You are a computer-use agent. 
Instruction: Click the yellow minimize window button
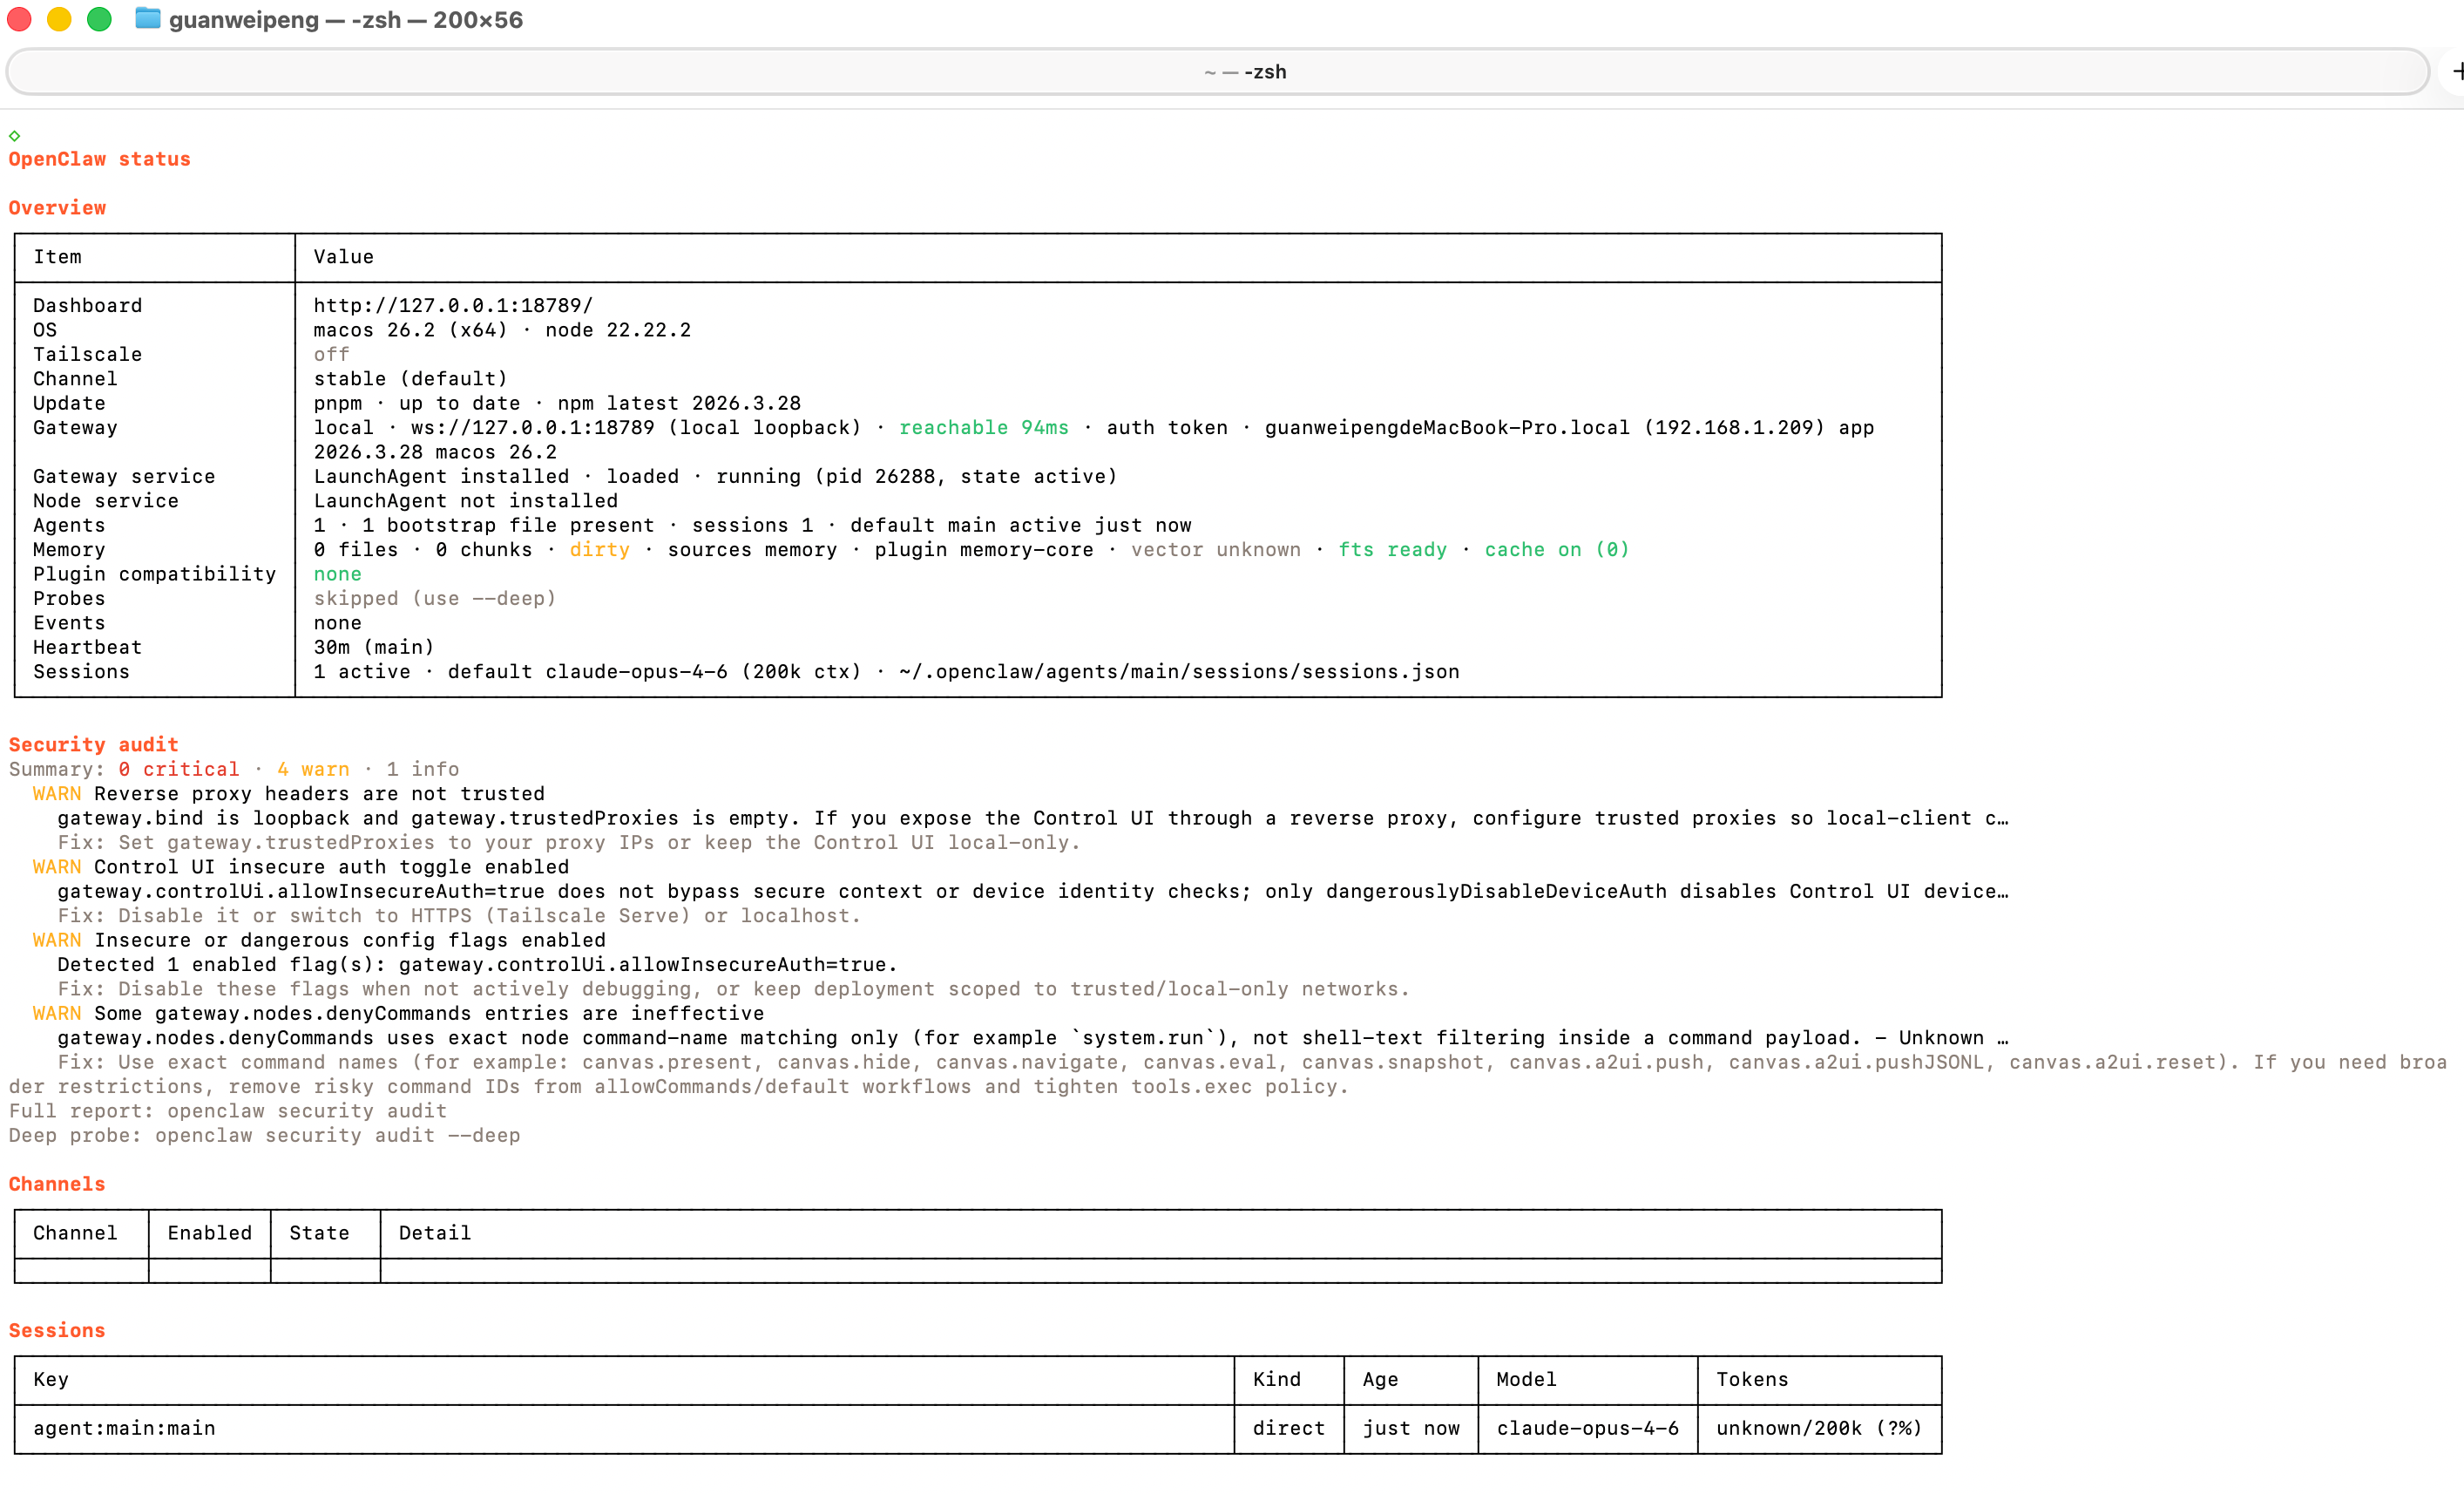pos(59,19)
